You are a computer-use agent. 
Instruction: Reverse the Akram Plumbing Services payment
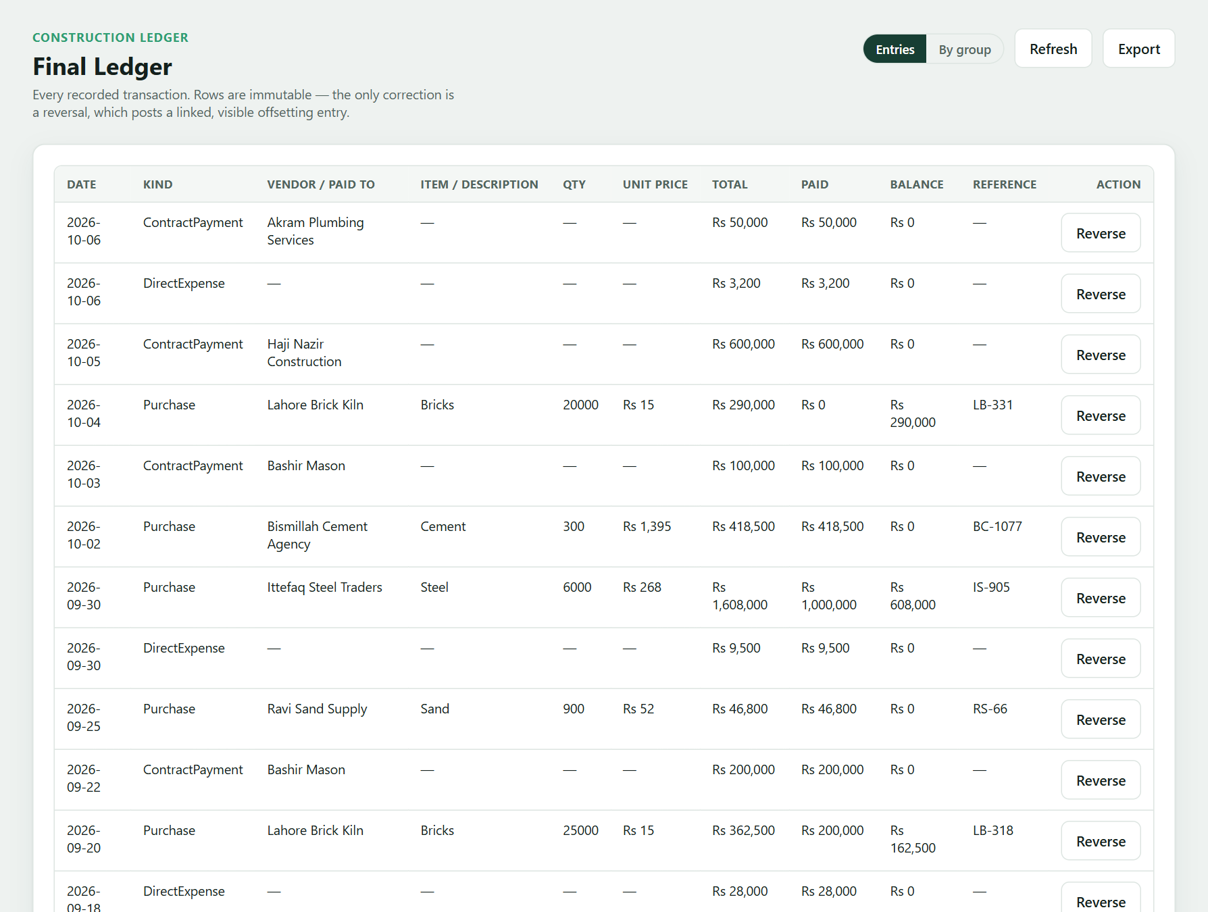click(x=1101, y=233)
